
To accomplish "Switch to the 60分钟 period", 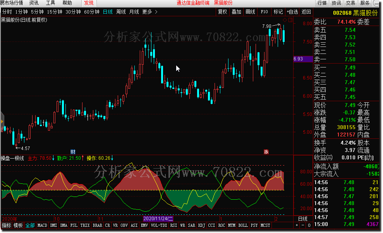I will coord(92,12).
